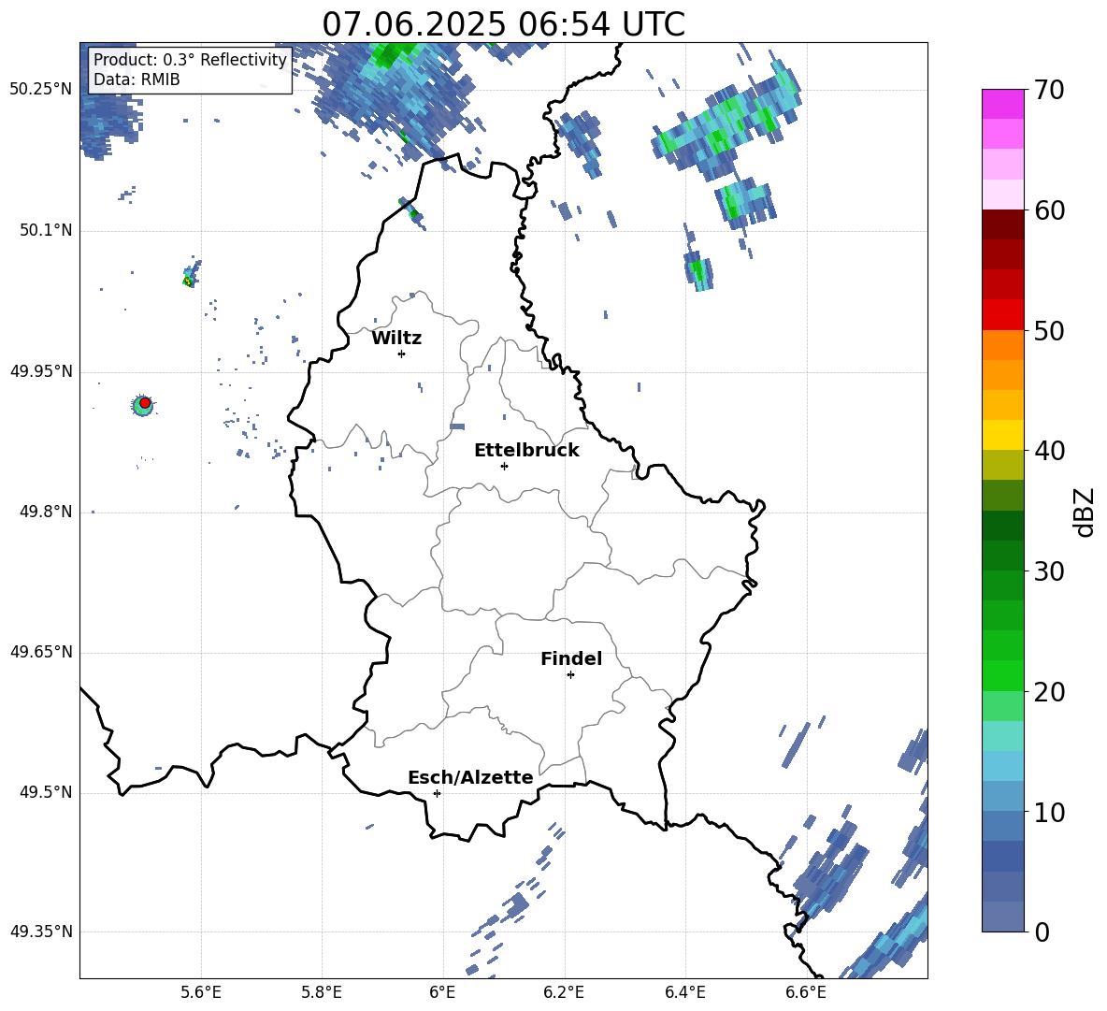Screen dimensions: 1107x1011
Task: Click the 'Product: 0.3° Reflectivity' label
Action: (190, 59)
